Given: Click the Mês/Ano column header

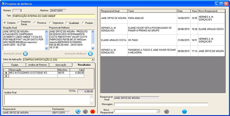Looking at the screenshot, I should pos(64,70).
